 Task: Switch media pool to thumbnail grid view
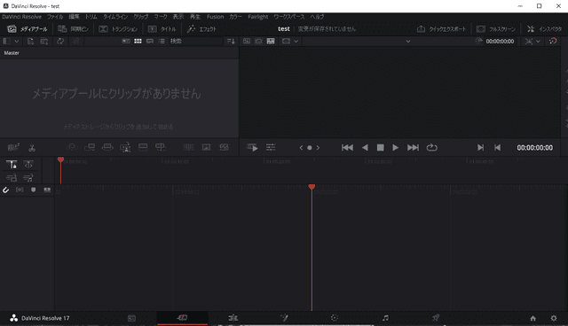[138, 42]
